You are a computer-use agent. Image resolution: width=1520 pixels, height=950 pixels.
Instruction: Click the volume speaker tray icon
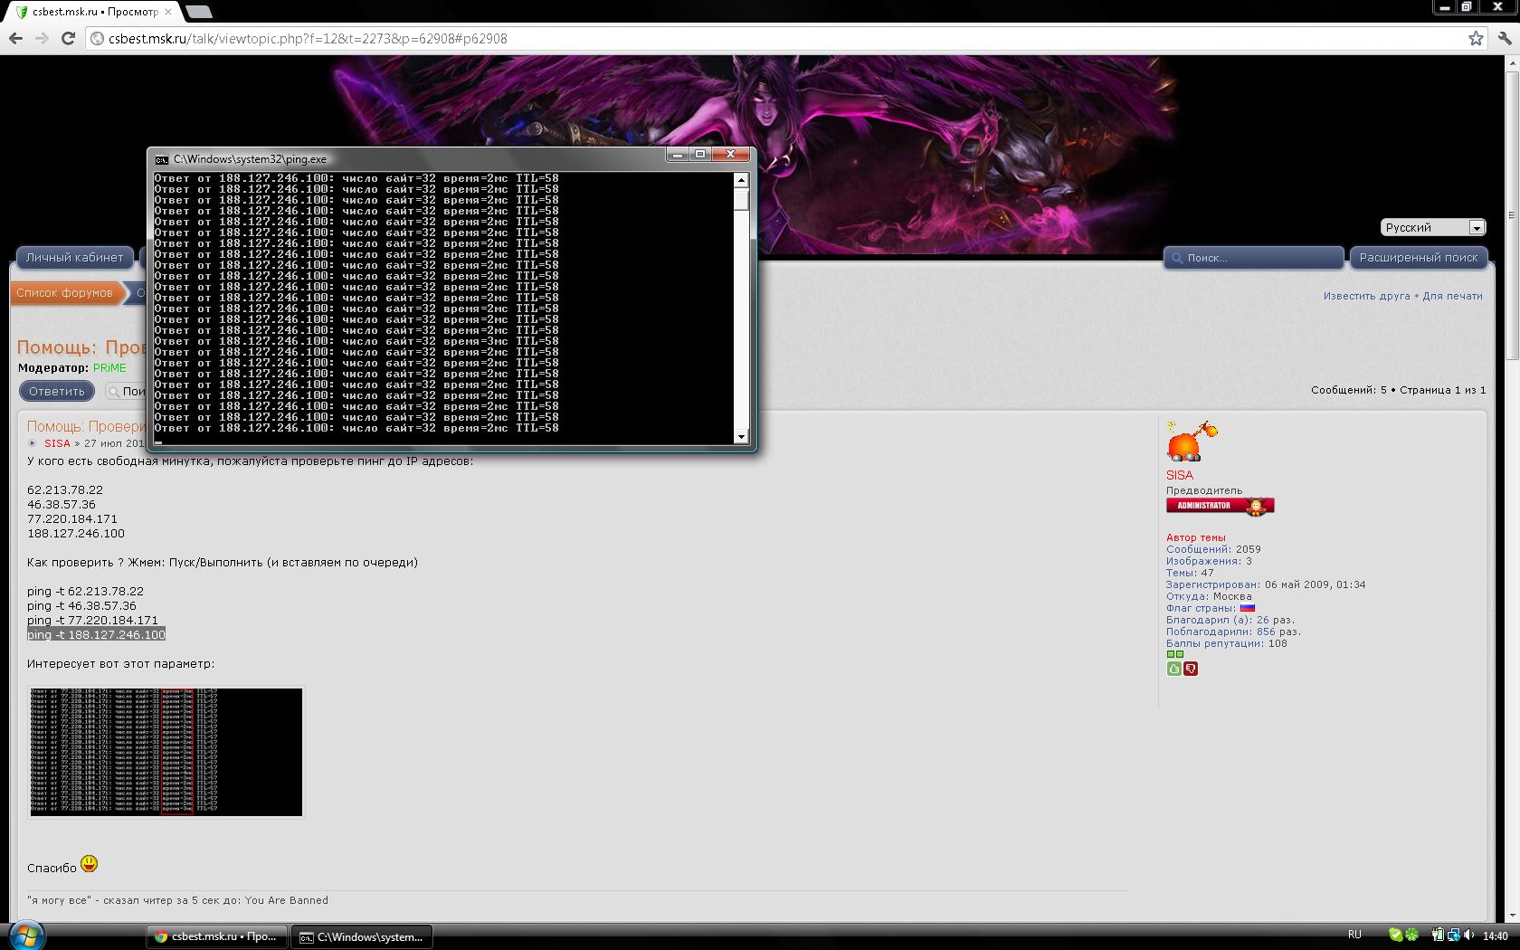point(1468,935)
